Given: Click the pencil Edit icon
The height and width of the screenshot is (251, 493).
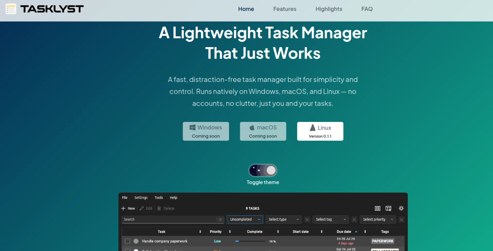Looking at the screenshot, I should (x=142, y=208).
